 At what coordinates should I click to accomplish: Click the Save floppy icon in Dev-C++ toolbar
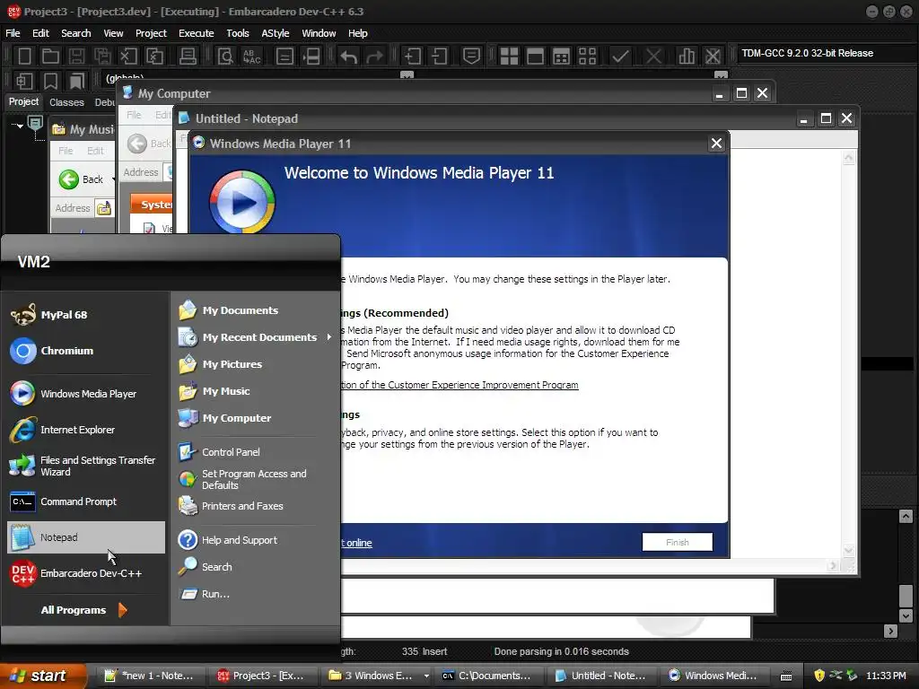(x=76, y=57)
